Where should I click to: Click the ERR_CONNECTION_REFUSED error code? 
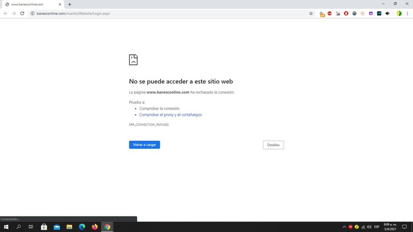click(149, 125)
